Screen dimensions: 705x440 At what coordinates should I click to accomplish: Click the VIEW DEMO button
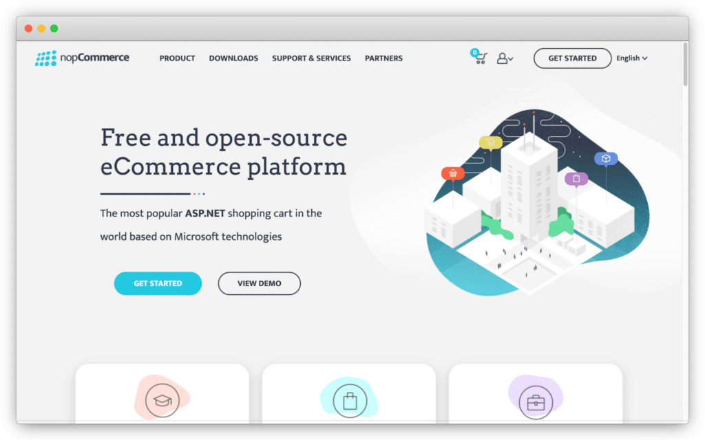[259, 283]
